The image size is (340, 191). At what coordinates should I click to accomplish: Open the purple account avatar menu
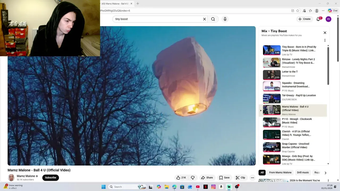pyautogui.click(x=328, y=19)
